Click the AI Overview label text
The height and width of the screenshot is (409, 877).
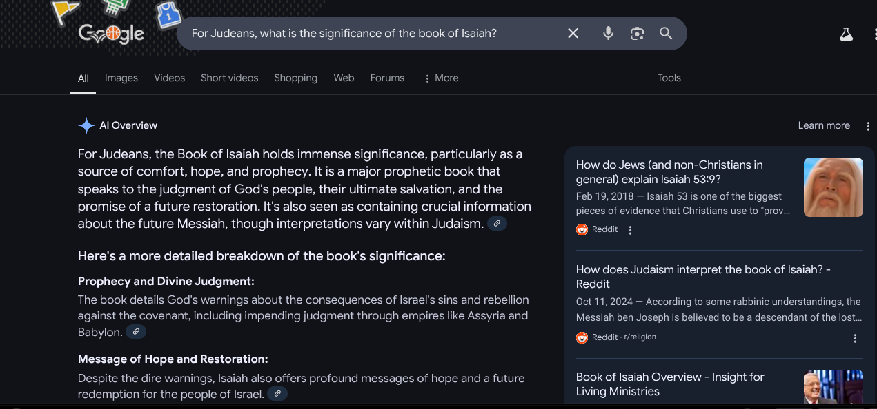pyautogui.click(x=128, y=125)
